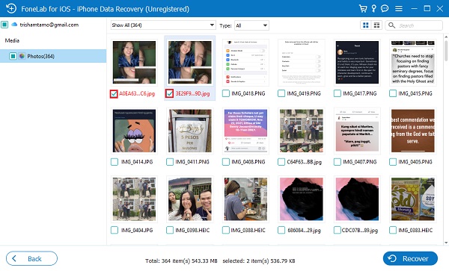Click the trishamtamo@gmail.com account label
Image resolution: width=449 pixels, height=271 pixels.
click(x=49, y=25)
